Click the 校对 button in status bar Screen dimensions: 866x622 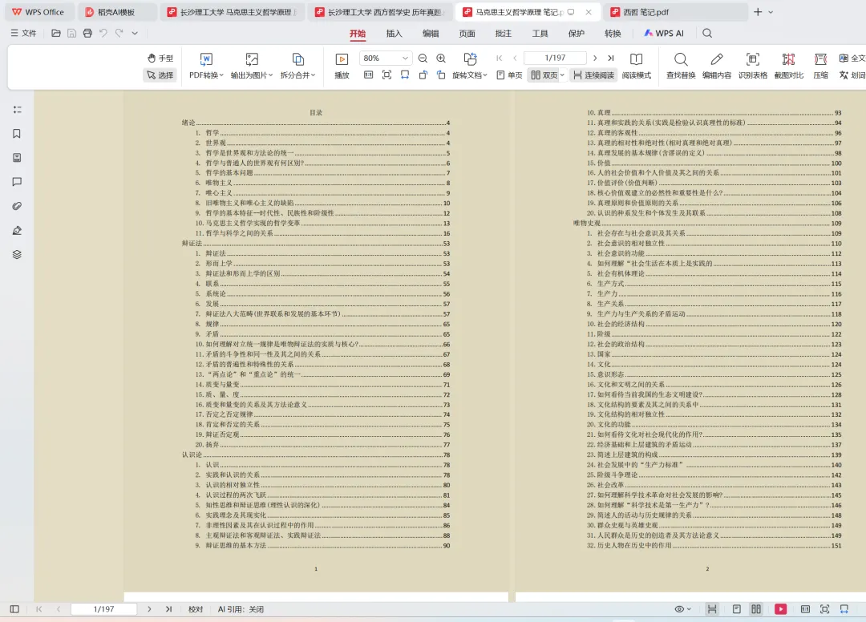pos(196,609)
